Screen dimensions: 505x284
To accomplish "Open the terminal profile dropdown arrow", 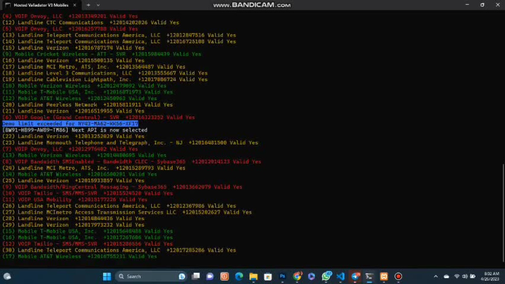I will (98, 5).
